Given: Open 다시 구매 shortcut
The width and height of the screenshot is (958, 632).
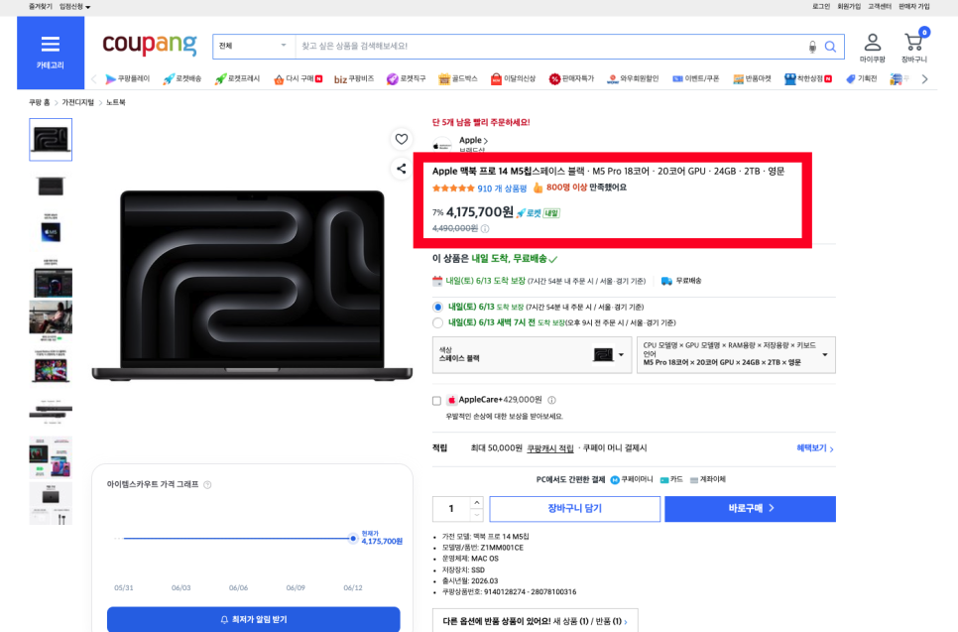Looking at the screenshot, I should [299, 78].
